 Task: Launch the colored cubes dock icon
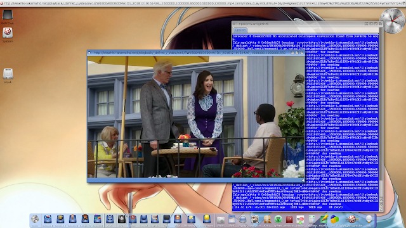[334, 219]
